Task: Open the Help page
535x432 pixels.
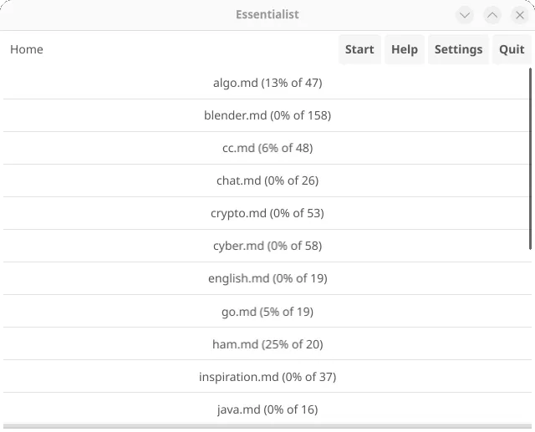Action: click(x=405, y=49)
